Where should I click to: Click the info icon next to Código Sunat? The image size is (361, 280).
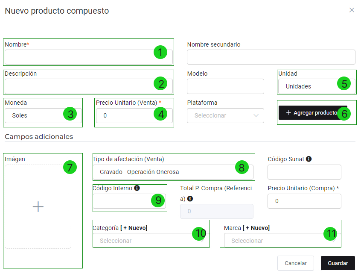309,159
